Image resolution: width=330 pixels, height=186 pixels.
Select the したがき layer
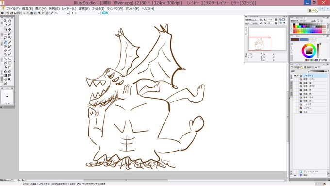pos(313,104)
